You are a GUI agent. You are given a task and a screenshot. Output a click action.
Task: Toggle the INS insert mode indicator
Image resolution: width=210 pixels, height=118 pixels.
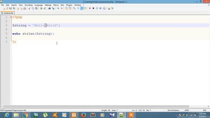(x=204, y=110)
